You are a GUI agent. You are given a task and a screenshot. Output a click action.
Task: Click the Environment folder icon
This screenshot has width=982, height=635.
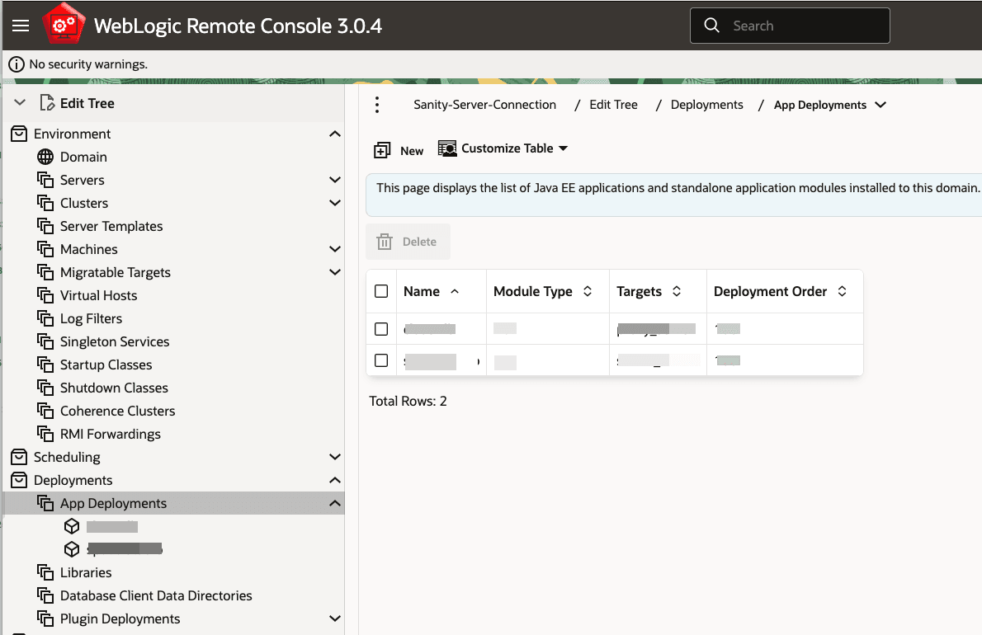(x=20, y=134)
